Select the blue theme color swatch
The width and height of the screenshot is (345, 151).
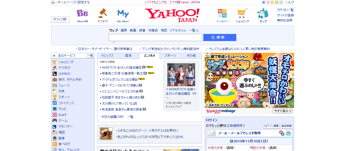pyautogui.click(x=264, y=2)
